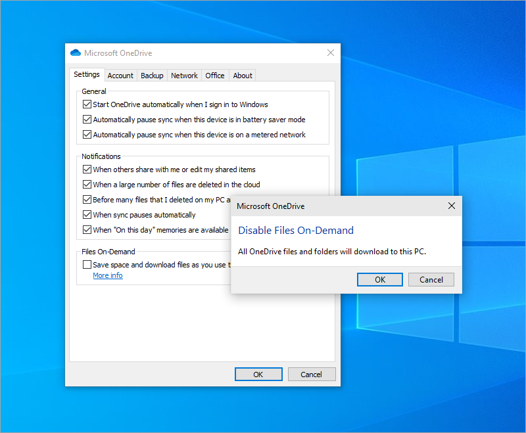
Task: Click the 'Microsoft OneDrive' title of the confirmation dialog
Action: pos(271,206)
